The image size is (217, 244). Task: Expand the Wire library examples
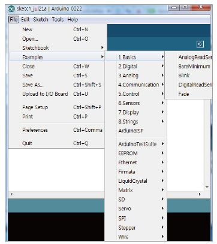[x=135, y=237]
